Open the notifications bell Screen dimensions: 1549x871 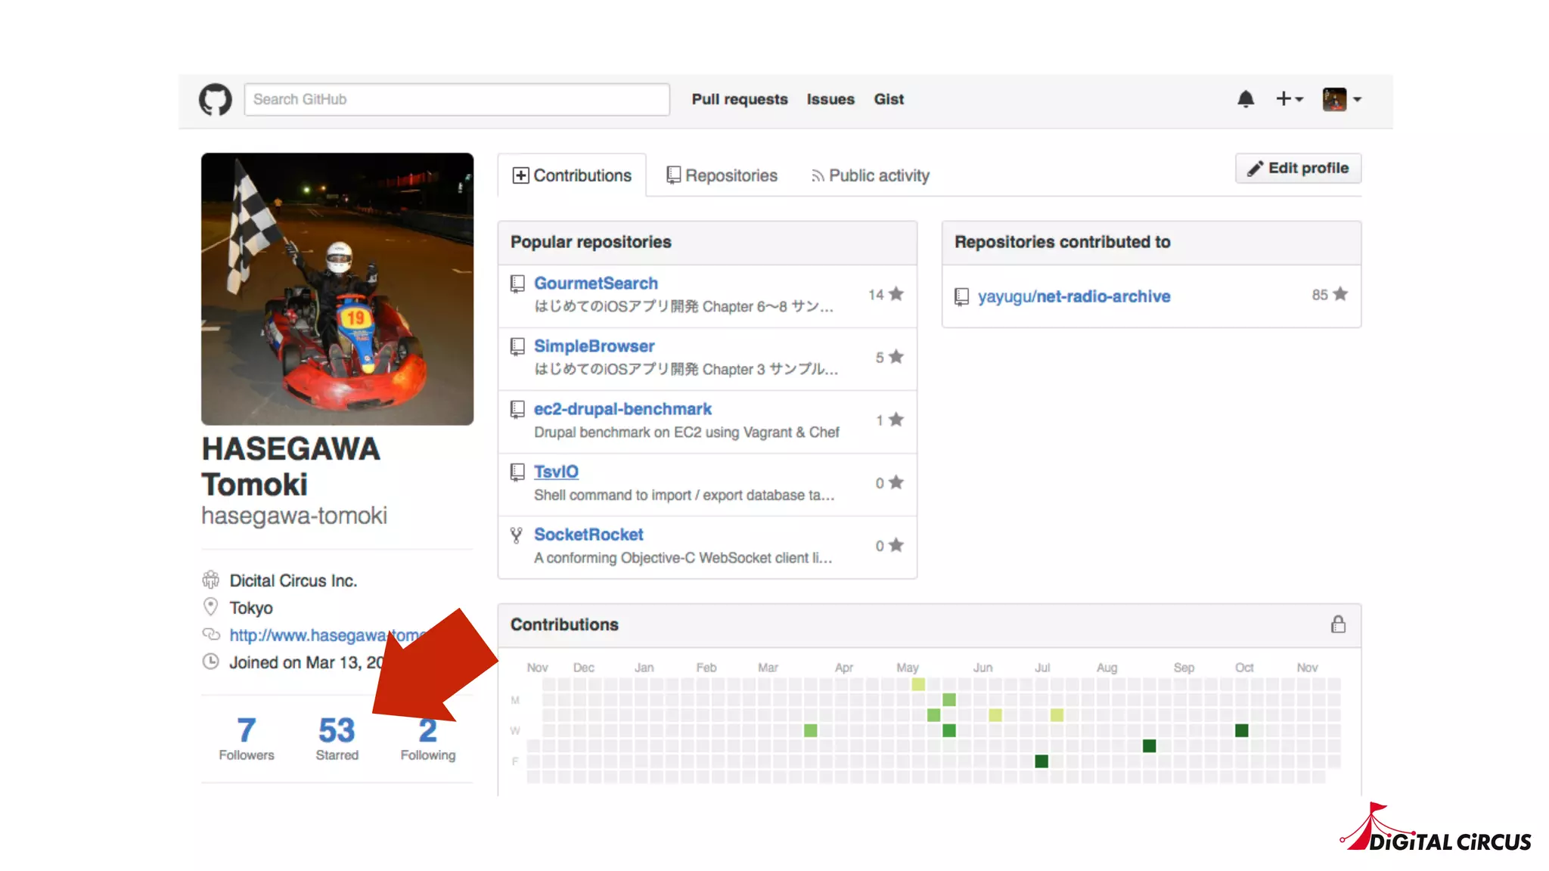click(x=1246, y=99)
